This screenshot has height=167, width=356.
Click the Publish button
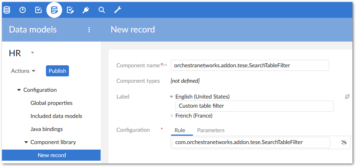click(57, 71)
